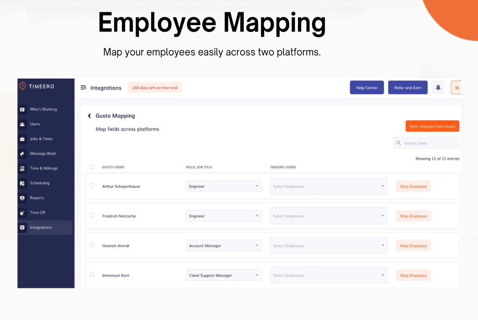Viewport: 478px width, 320px height.
Task: Click the Time Off icon
Action: pos(22,213)
